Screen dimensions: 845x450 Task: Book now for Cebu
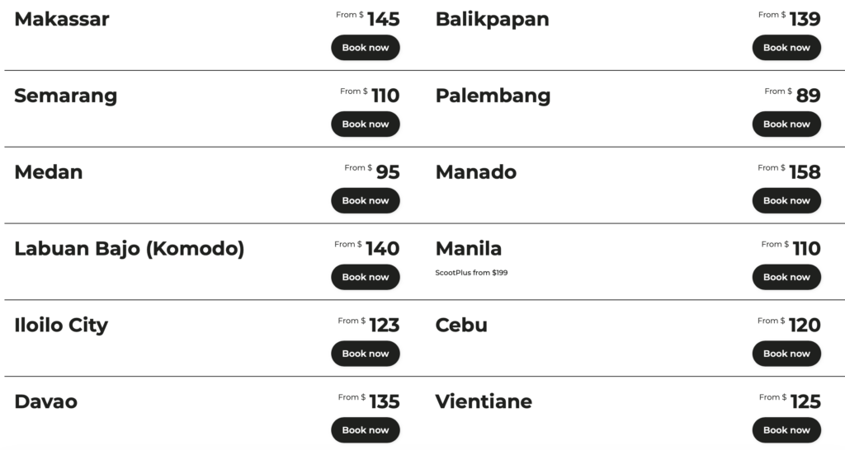click(786, 354)
